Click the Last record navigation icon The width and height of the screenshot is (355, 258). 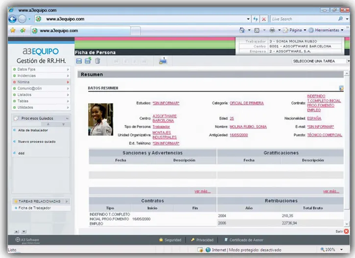(x=144, y=61)
